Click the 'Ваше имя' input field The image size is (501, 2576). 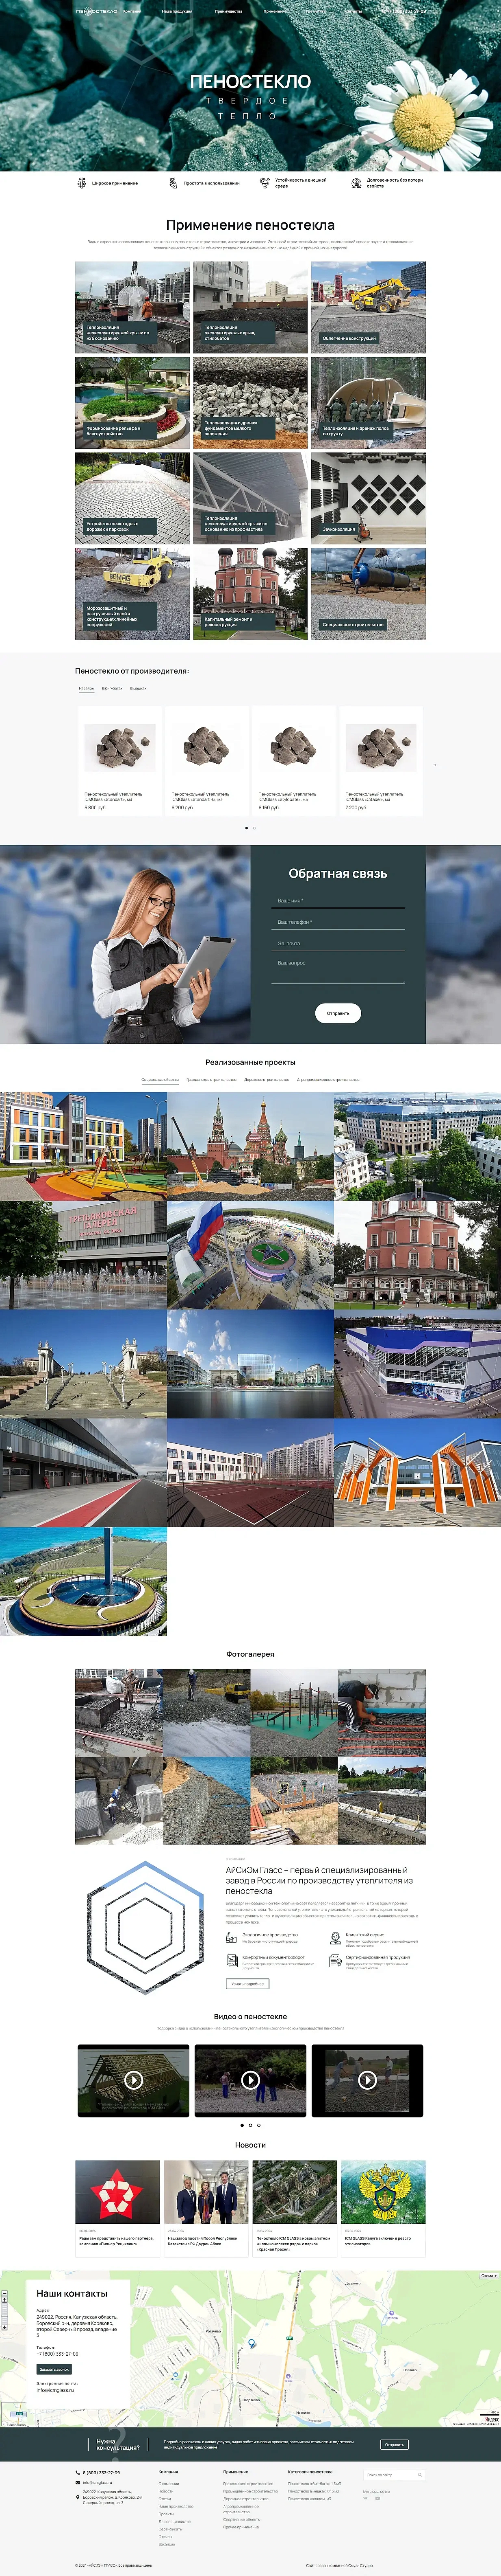(339, 901)
